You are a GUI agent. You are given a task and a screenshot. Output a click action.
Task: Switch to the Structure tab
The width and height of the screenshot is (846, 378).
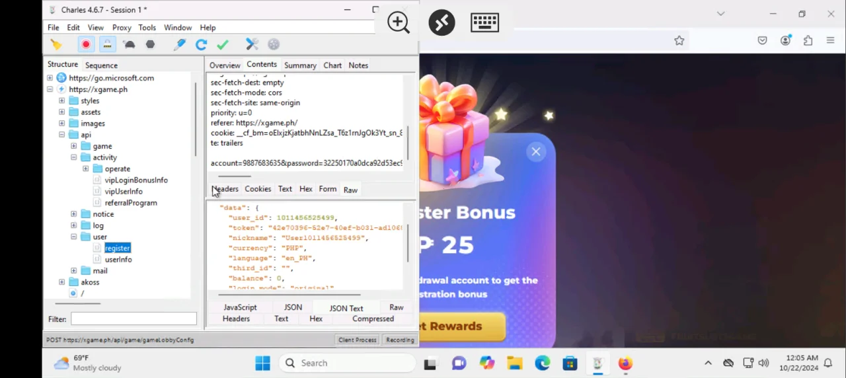click(63, 65)
